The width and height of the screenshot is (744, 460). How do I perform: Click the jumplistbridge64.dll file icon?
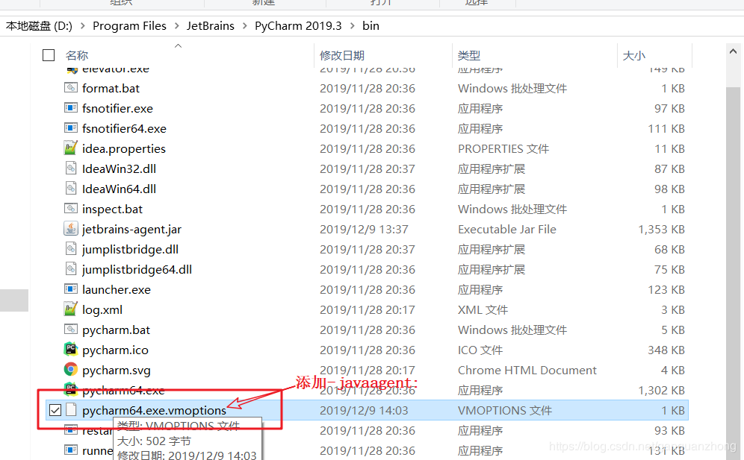[71, 269]
